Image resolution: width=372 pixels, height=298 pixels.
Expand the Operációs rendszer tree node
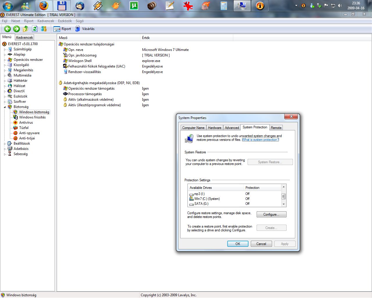[5, 60]
